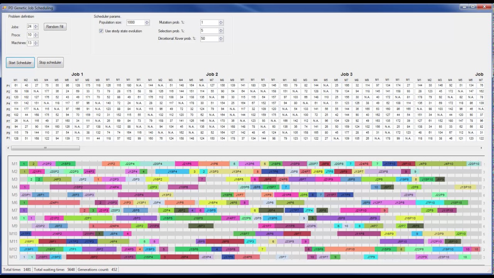The width and height of the screenshot is (494, 278).
Task: Select the J1P10 block on row M12
Action: pos(350,249)
